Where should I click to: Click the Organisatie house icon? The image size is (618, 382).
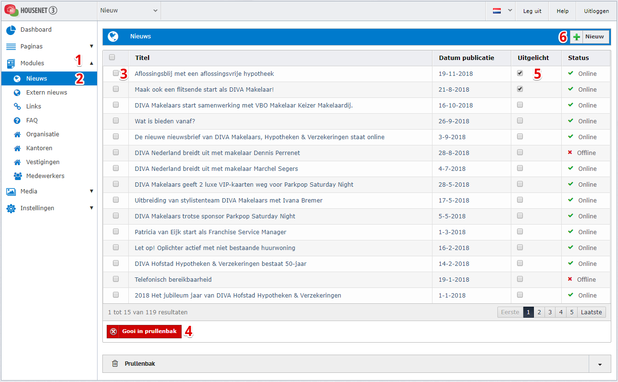[x=17, y=134]
